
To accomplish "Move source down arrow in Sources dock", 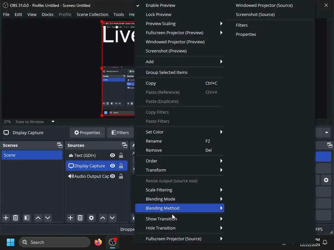I will pyautogui.click(x=112, y=218).
